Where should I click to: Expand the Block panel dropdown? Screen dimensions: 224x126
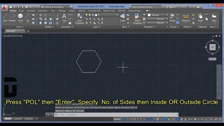click(125, 27)
